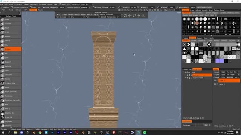
Task: Select the Surface Hide tool
Action: pos(11,83)
